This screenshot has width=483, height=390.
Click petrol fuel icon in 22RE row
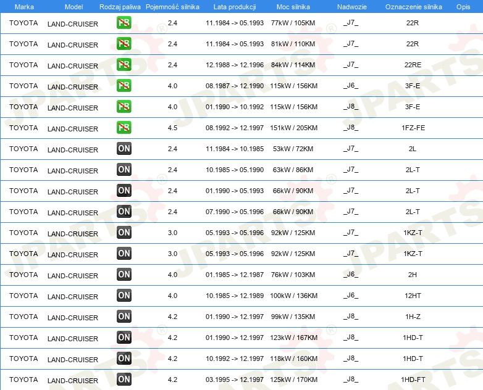pyautogui.click(x=124, y=65)
